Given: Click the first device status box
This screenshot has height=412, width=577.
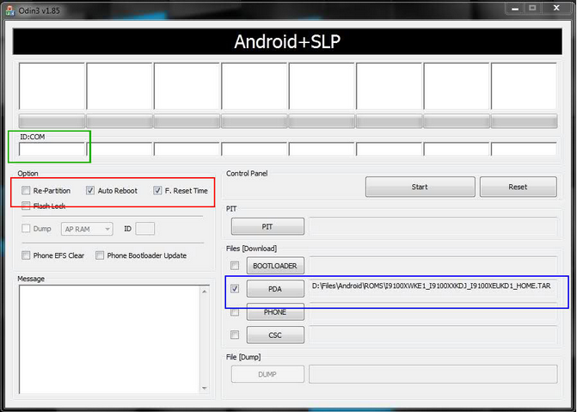Looking at the screenshot, I should pos(52,86).
